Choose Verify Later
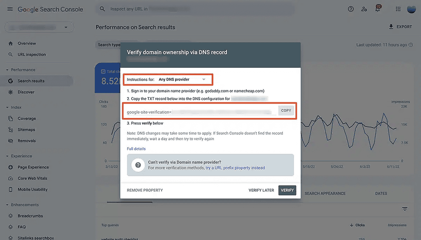Screen dimensions: 421x240 261,190
